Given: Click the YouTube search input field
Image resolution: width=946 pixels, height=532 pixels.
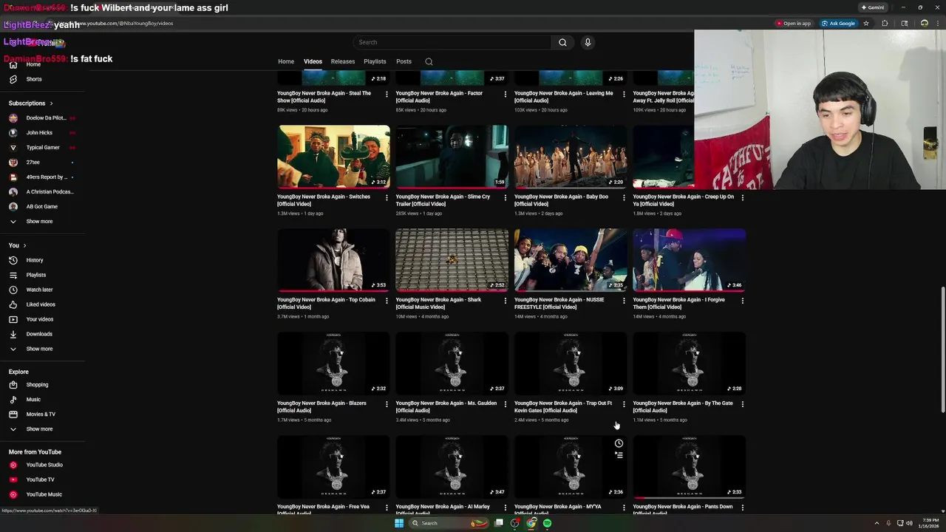Looking at the screenshot, I should (452, 42).
